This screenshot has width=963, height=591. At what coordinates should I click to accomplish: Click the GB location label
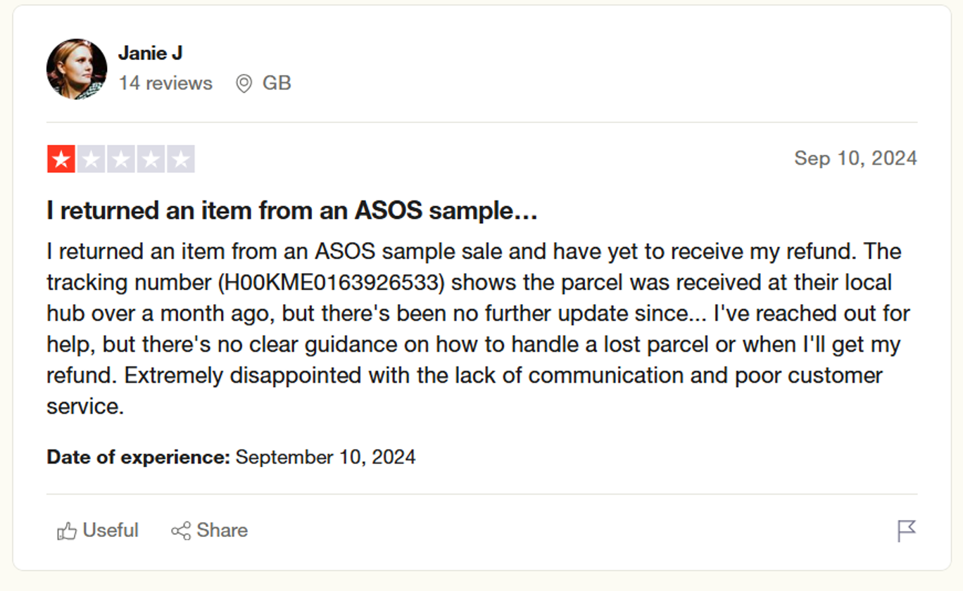click(x=277, y=83)
